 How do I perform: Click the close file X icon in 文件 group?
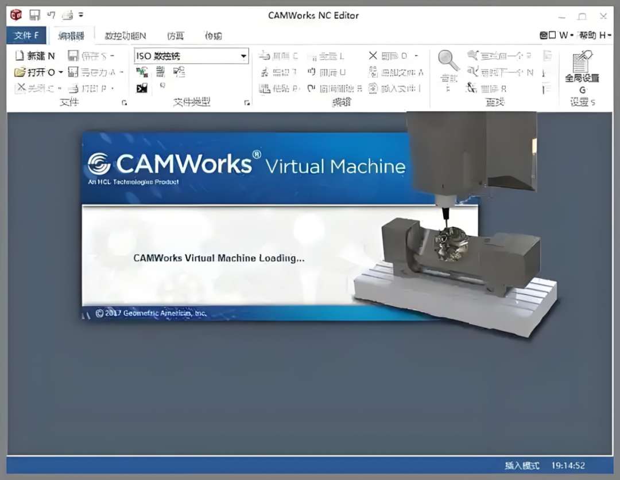[20, 88]
